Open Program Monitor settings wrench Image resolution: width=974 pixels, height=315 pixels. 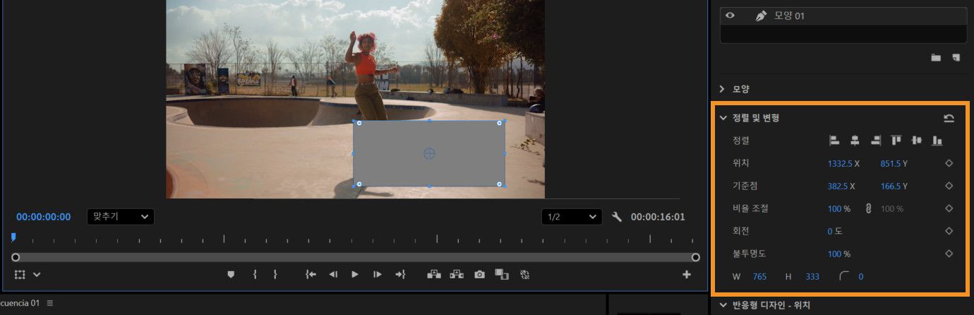[x=616, y=217]
